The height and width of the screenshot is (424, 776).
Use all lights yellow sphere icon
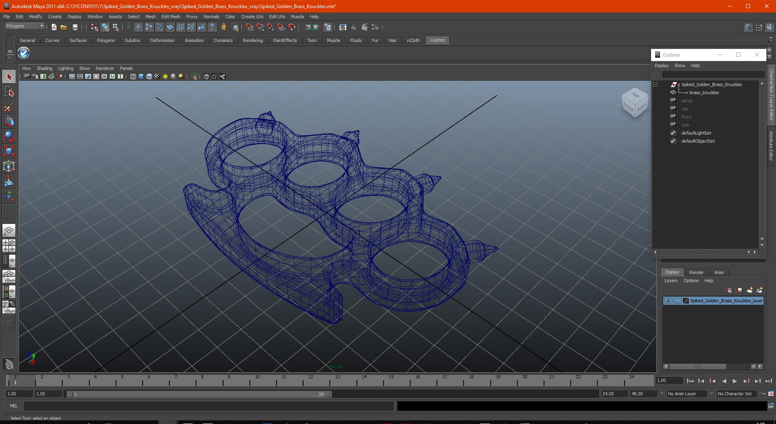[x=165, y=76]
